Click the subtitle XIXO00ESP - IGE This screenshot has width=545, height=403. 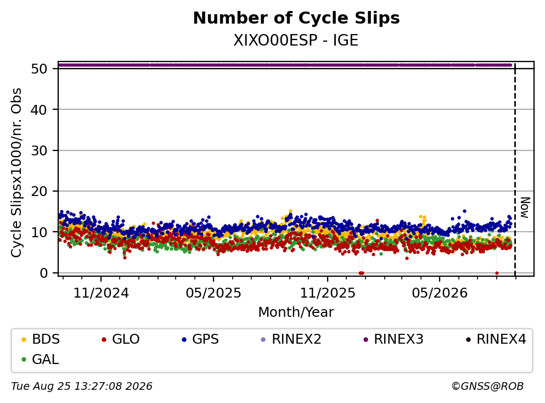coord(296,41)
